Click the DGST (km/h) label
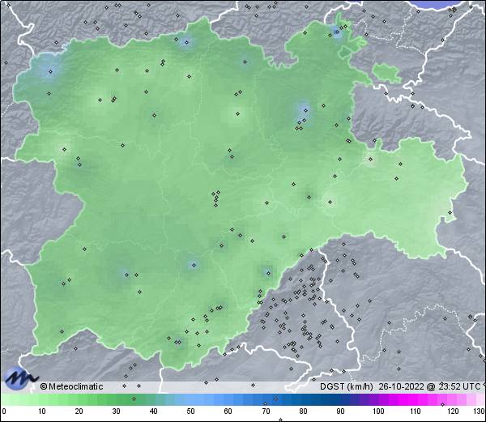486x422 pixels. (346, 386)
